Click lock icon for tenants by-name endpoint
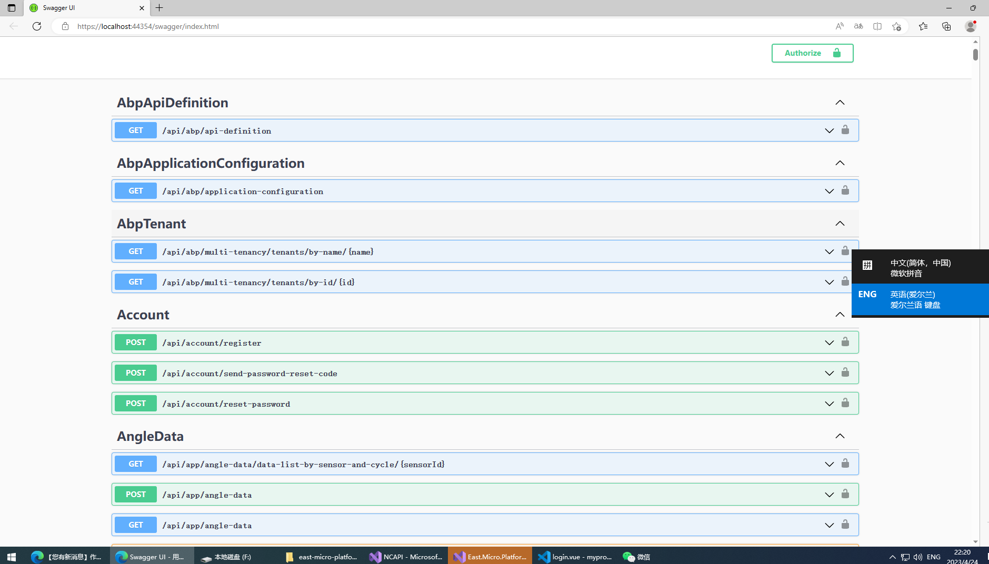 pos(845,251)
